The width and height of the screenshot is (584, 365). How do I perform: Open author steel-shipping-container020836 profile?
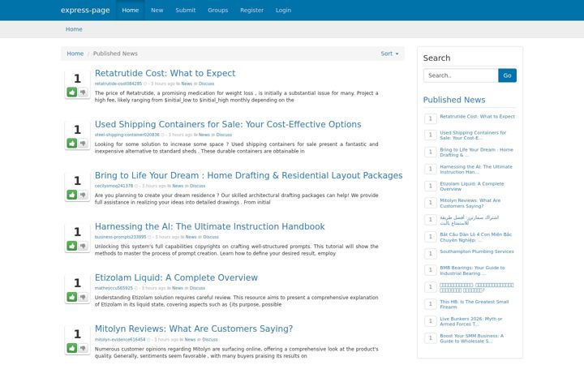[127, 135]
